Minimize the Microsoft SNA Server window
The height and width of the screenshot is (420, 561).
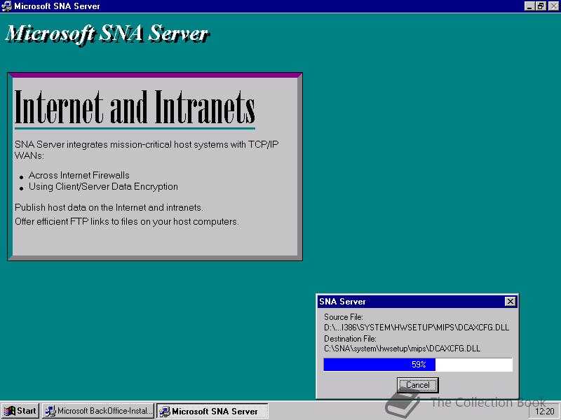529,6
